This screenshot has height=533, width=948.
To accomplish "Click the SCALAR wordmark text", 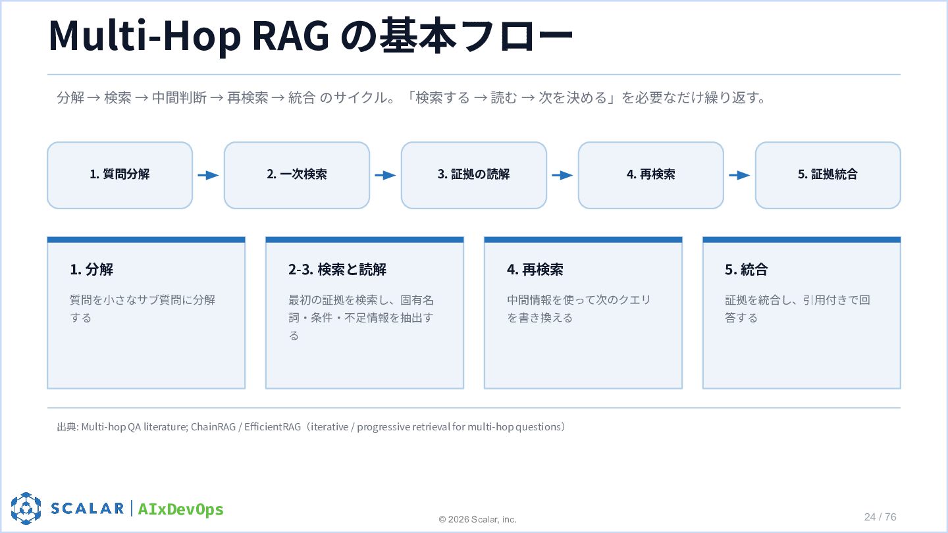I will 87,508.
